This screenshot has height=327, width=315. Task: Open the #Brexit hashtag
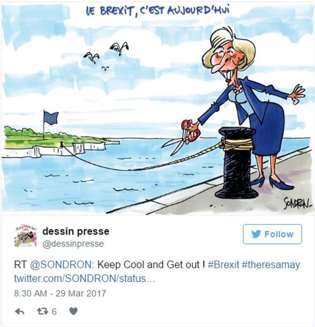(x=224, y=265)
